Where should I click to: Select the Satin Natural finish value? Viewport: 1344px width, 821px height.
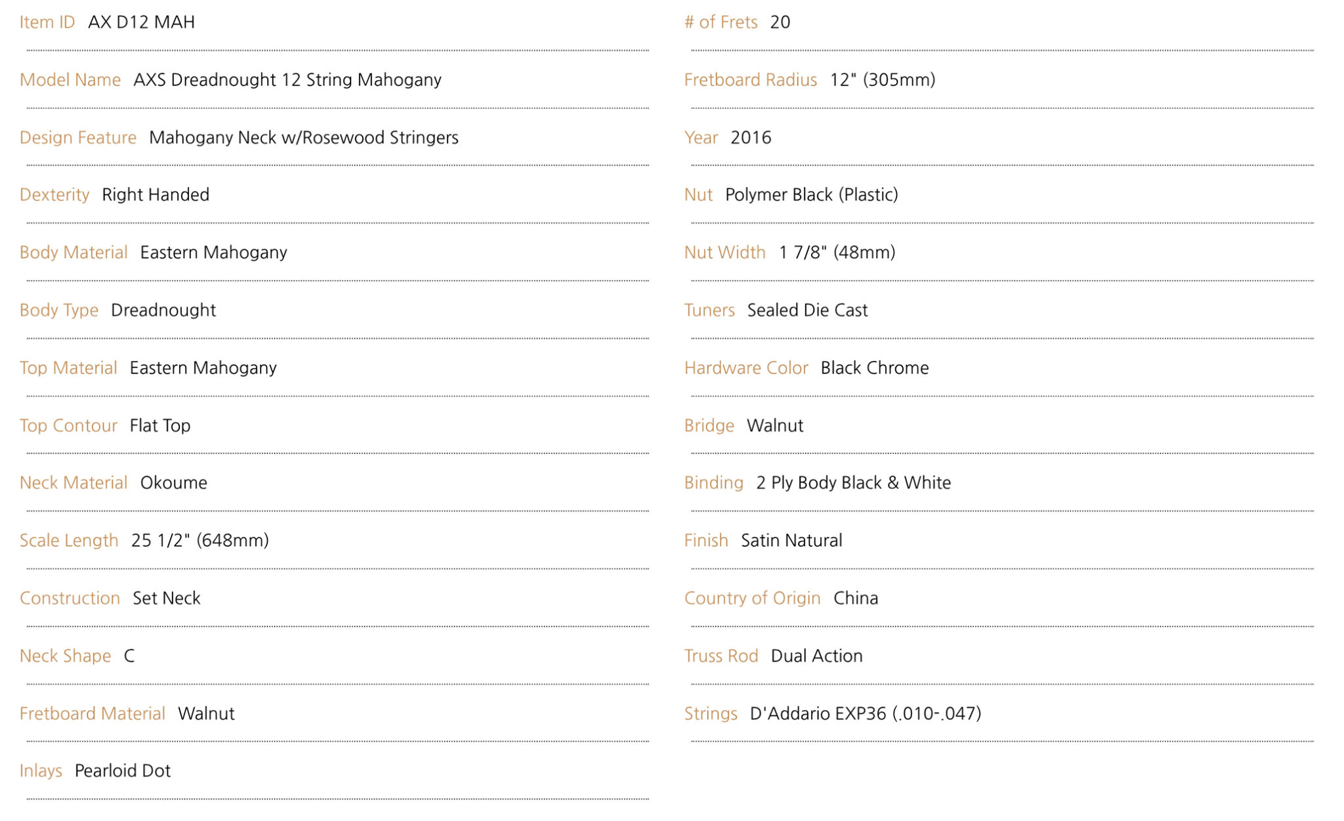click(792, 541)
